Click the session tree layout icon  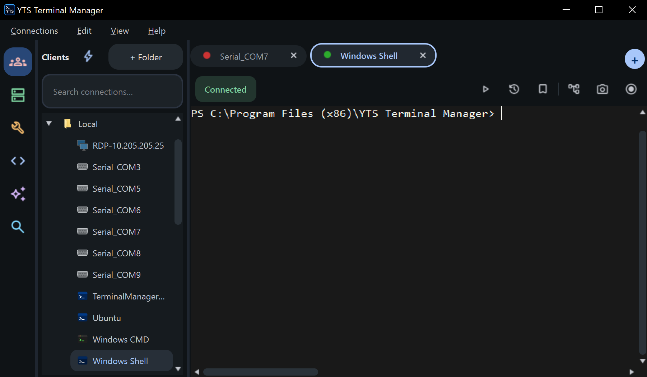574,89
